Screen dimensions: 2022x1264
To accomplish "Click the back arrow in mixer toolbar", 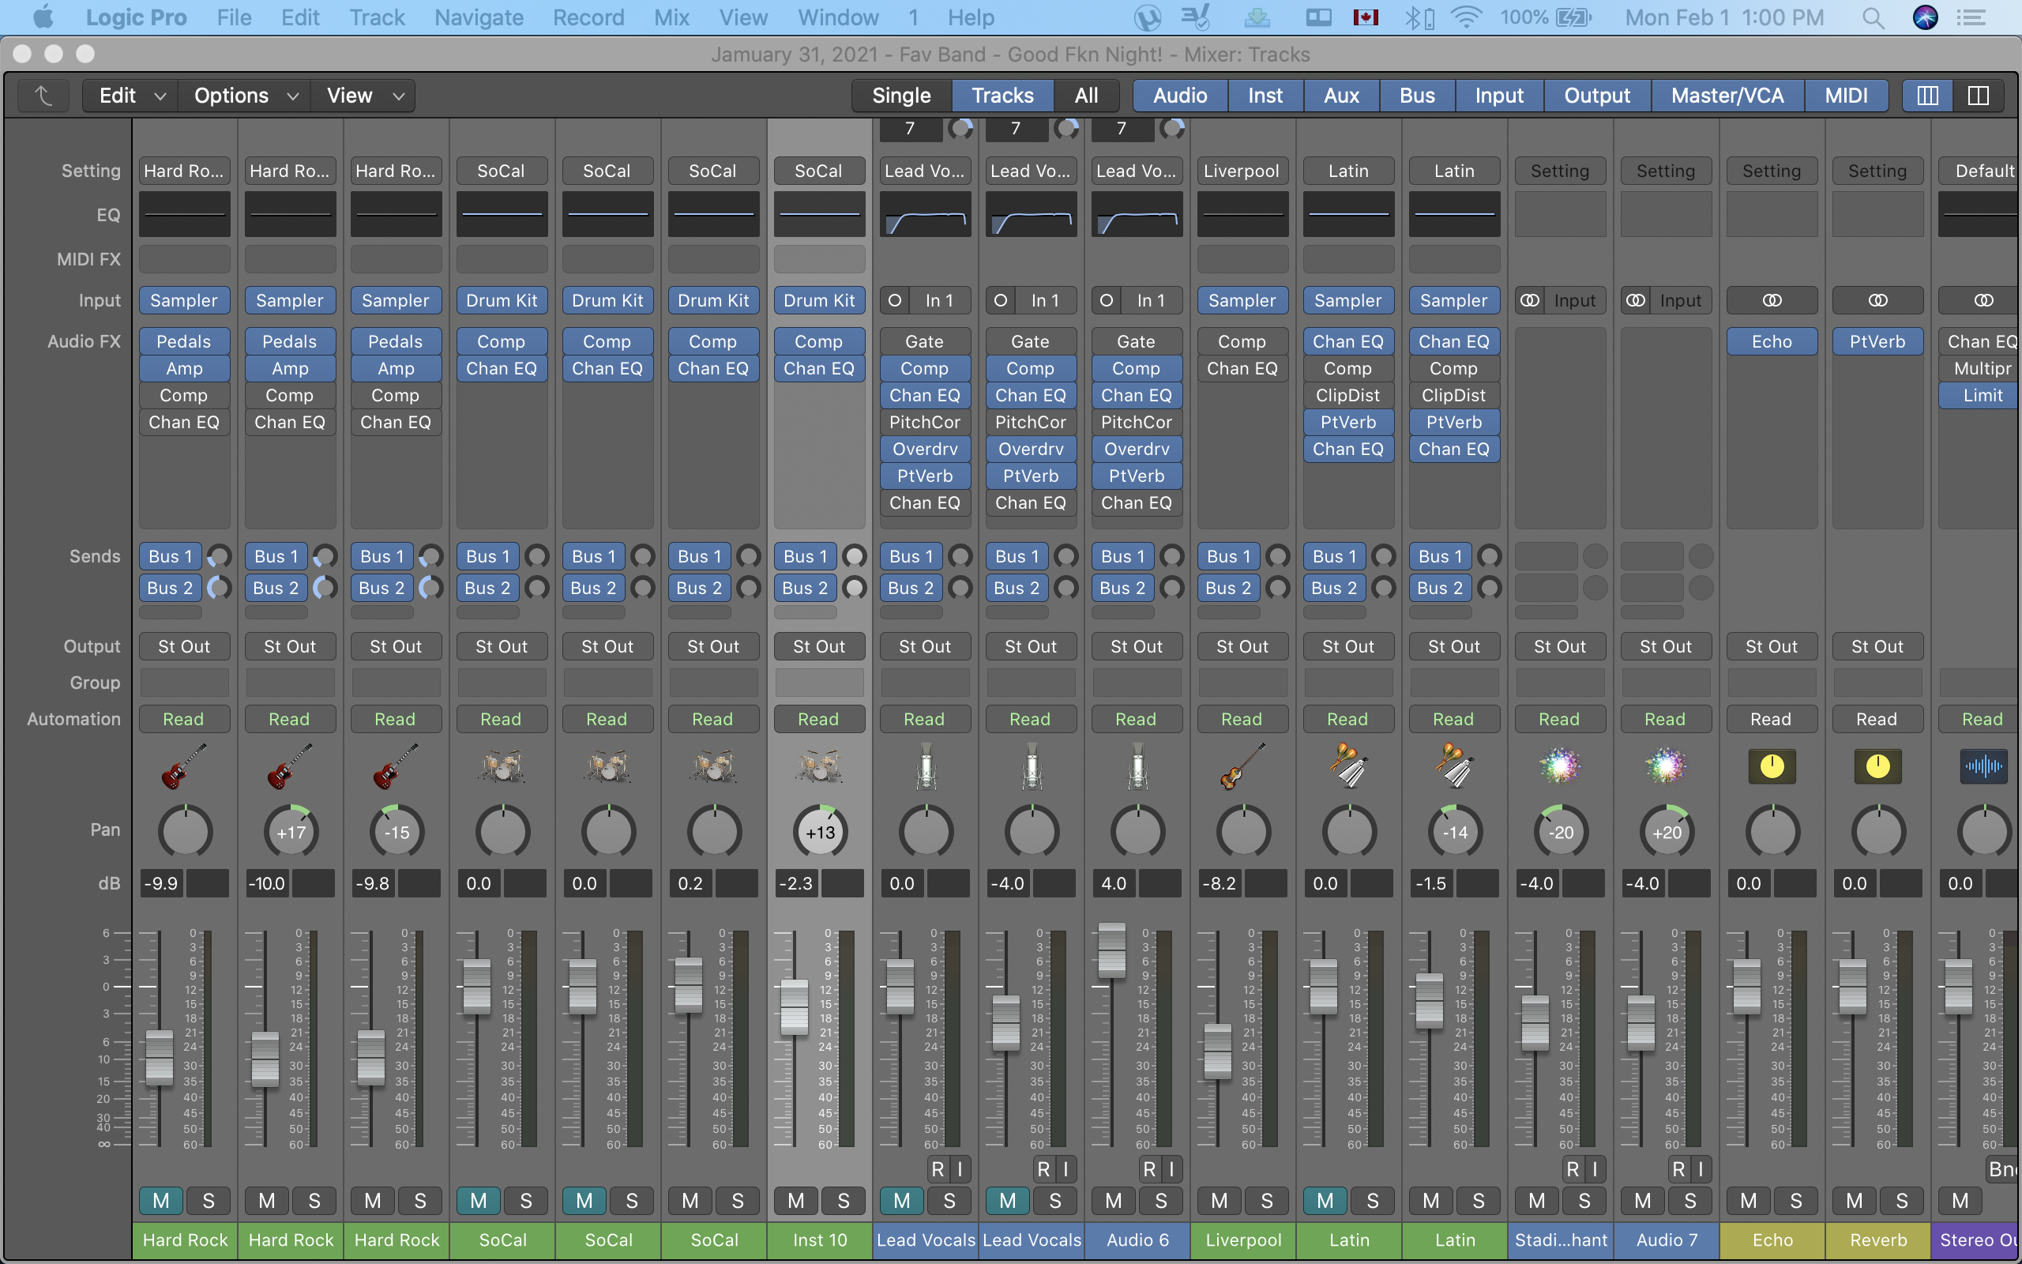I will (43, 96).
